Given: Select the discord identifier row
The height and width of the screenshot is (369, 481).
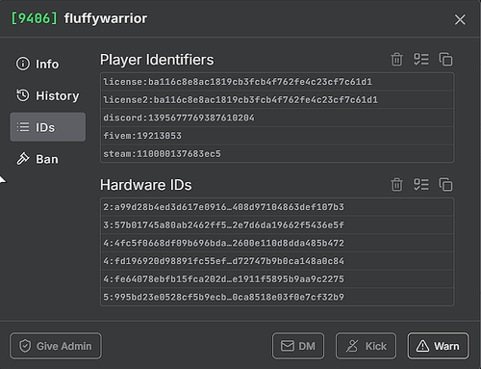Looking at the screenshot, I should click(277, 118).
